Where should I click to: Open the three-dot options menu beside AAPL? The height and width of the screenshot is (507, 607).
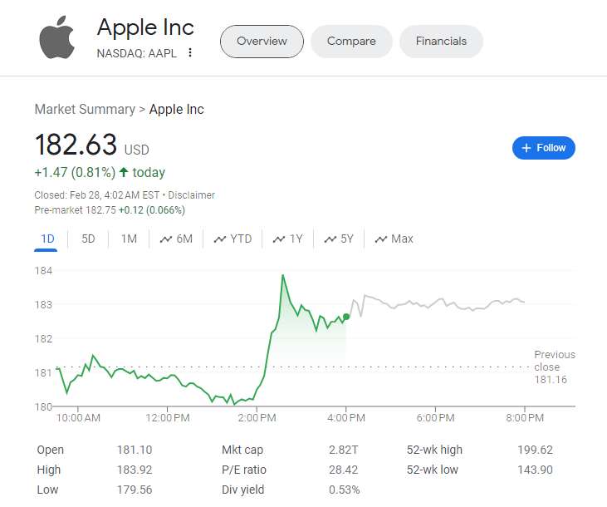[190, 53]
